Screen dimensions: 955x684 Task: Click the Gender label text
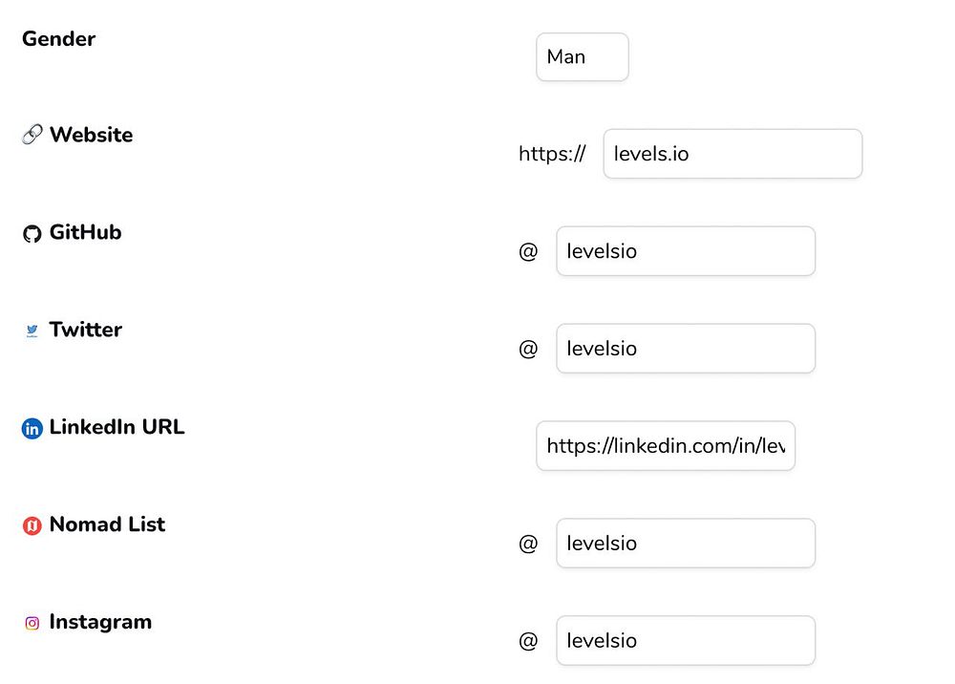(x=58, y=39)
